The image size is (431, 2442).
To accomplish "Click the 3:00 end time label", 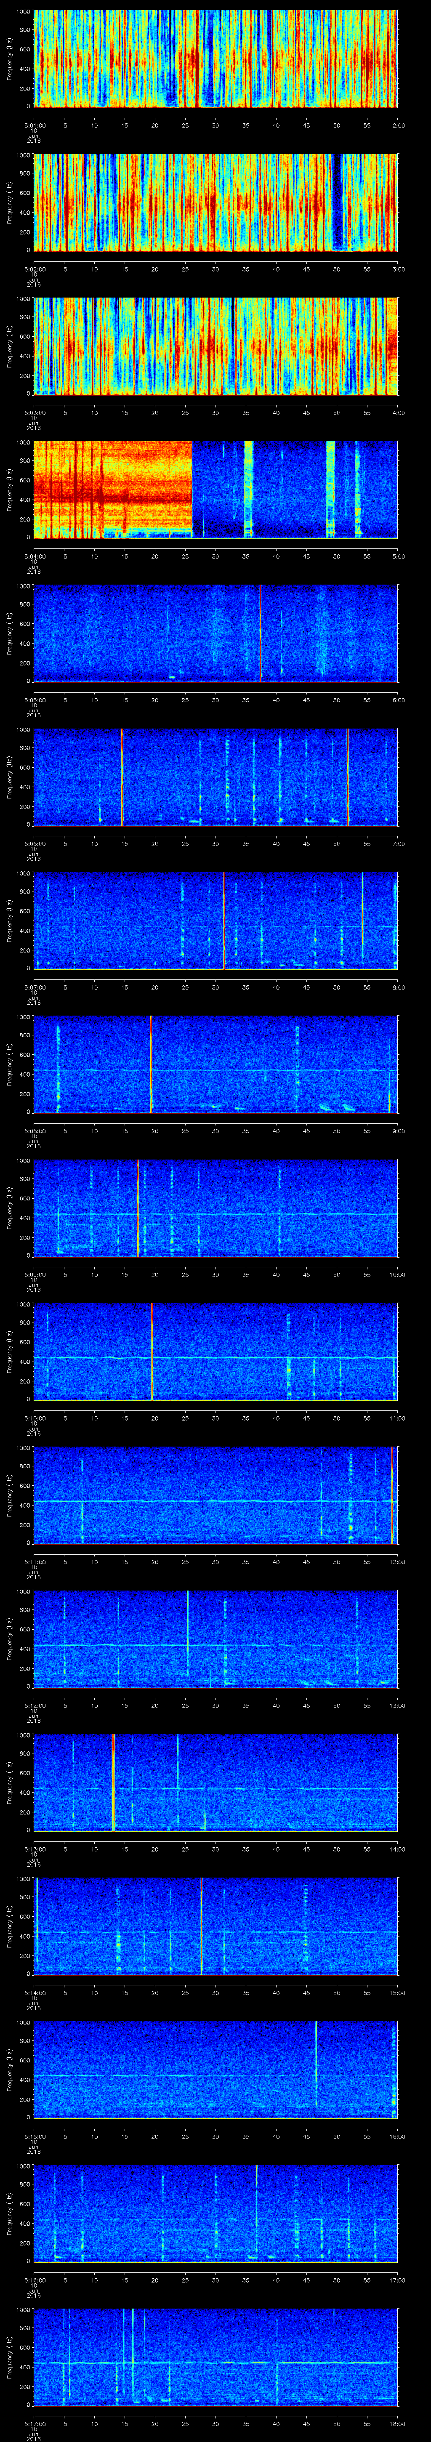I will (x=398, y=269).
